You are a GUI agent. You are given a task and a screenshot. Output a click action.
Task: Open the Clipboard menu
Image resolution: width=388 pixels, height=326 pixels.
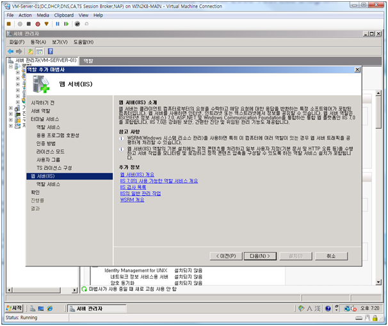click(64, 15)
